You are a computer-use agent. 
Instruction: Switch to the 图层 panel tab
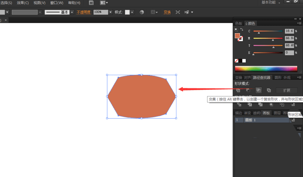[x=277, y=113]
